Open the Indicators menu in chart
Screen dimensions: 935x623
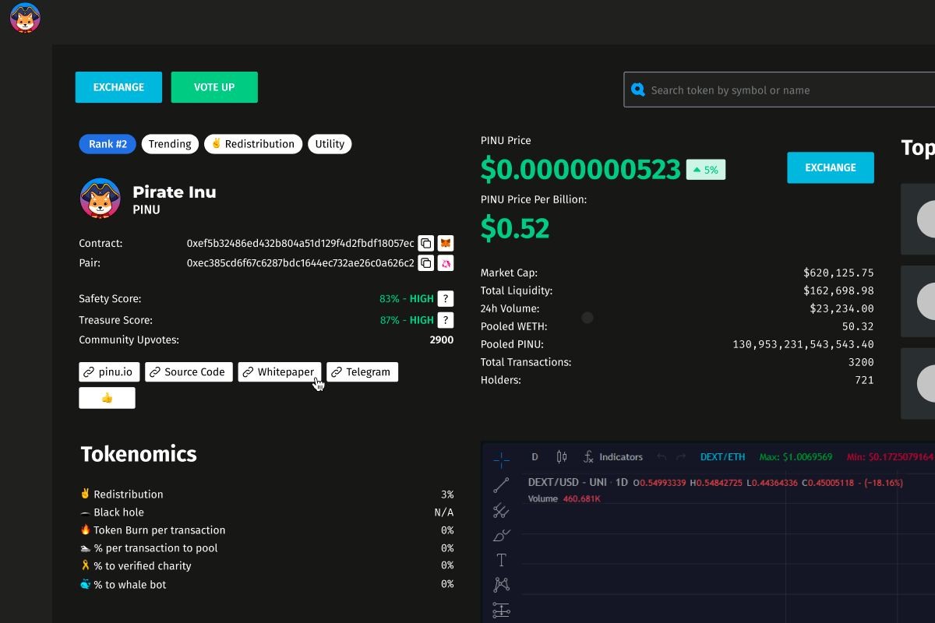click(613, 457)
